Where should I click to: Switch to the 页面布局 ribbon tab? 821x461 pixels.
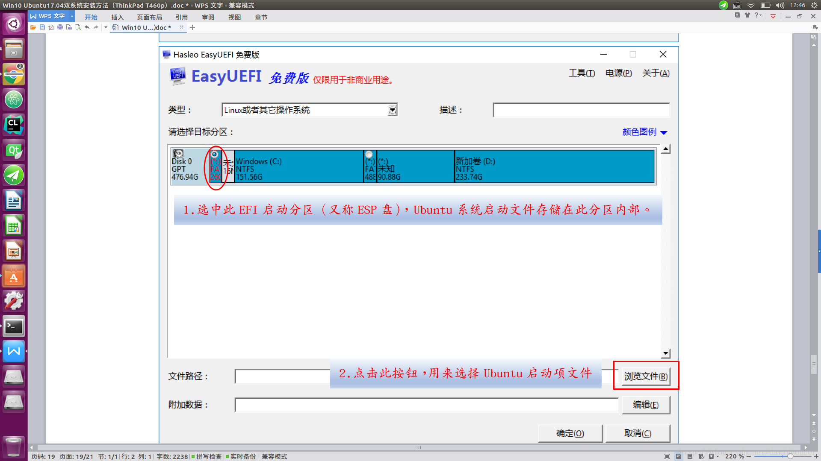[149, 17]
